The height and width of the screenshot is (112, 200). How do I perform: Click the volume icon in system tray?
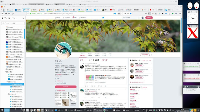[170, 110]
